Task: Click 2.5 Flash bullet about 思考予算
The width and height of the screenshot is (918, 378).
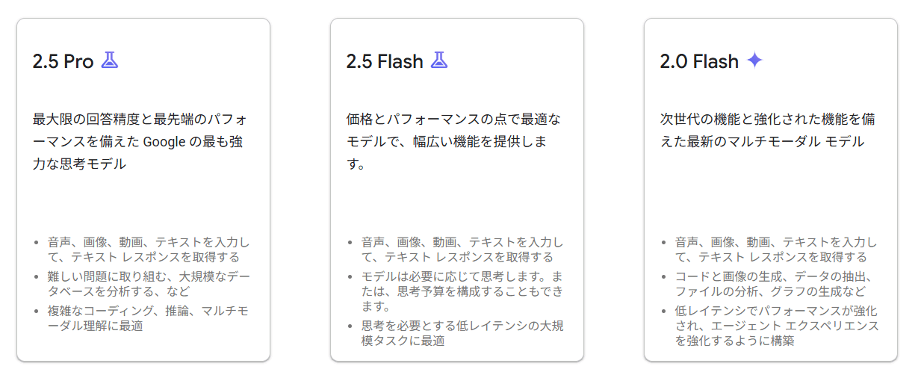Action: click(x=462, y=292)
